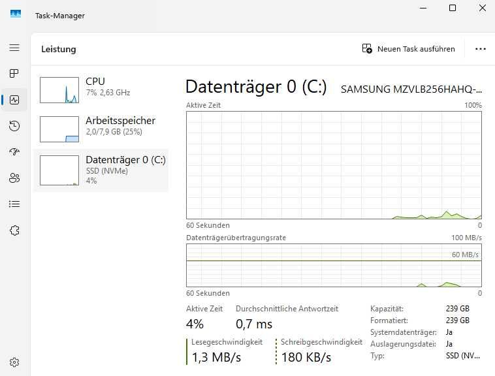Image resolution: width=495 pixels, height=376 pixels.
Task: Click the Datenträgerübertragungsrate graph
Action: tap(334, 265)
